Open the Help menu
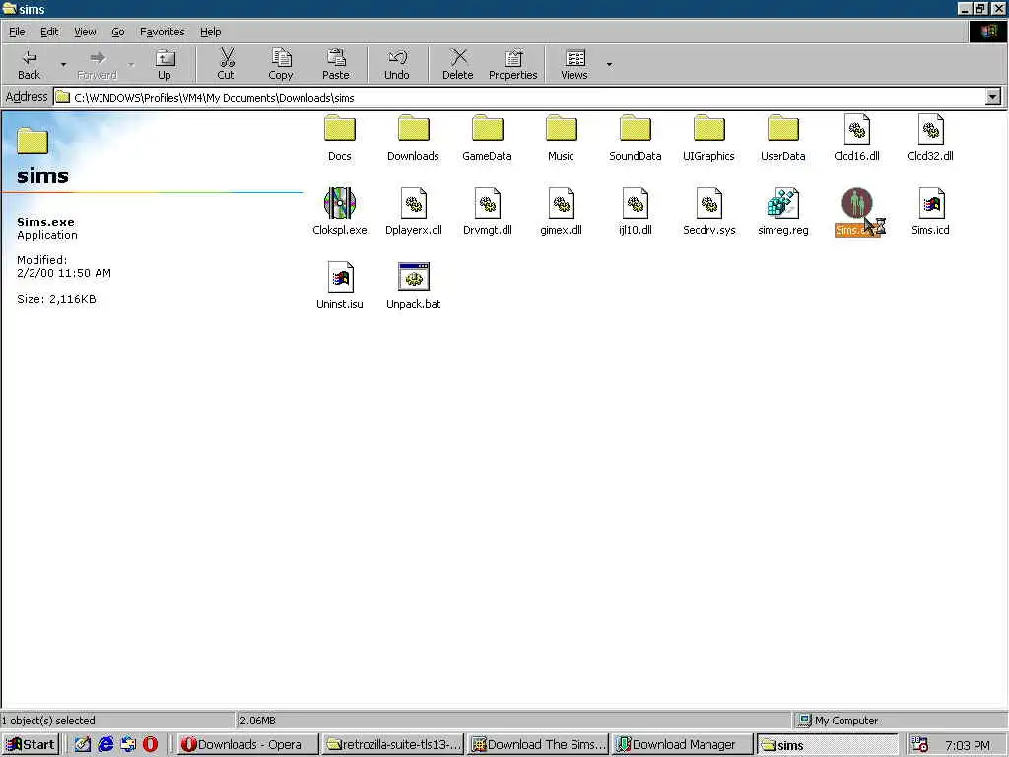The width and height of the screenshot is (1009, 757). click(210, 32)
